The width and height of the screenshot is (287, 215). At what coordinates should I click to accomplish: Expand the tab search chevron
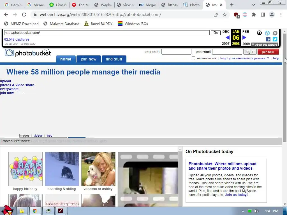click(253, 5)
